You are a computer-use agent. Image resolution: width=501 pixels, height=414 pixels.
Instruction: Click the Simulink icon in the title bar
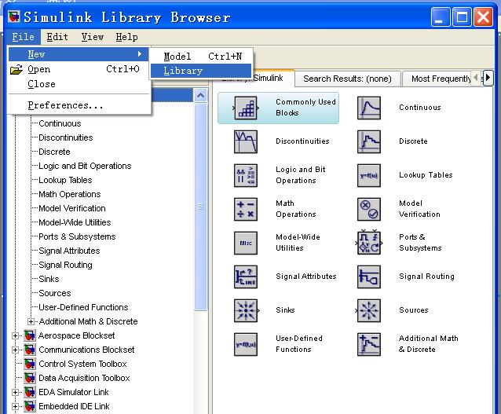pyautogui.click(x=13, y=16)
